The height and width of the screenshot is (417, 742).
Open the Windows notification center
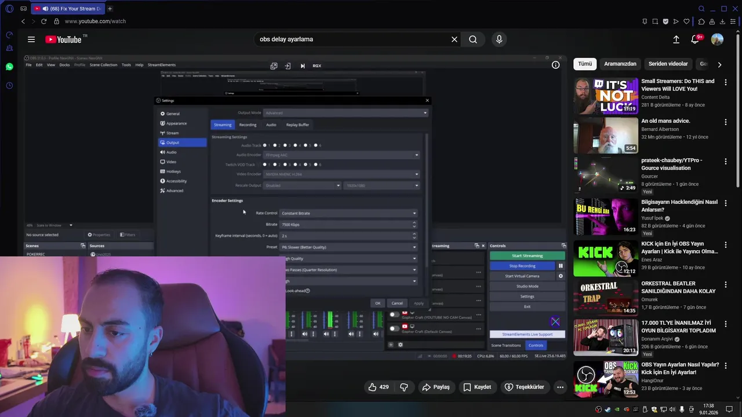click(x=729, y=409)
